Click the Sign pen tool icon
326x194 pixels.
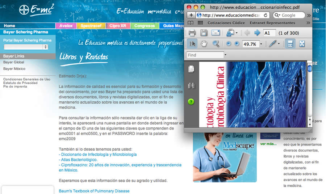click(x=272, y=44)
